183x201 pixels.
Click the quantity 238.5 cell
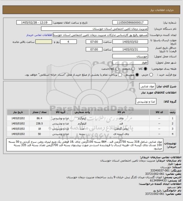pyautogui.click(x=39, y=124)
